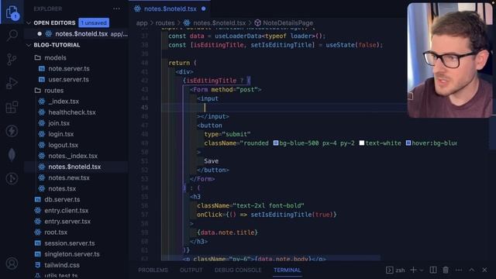This screenshot has width=496, height=279.
Task: Switch to the Output panel tab
Action: [x=191, y=270]
